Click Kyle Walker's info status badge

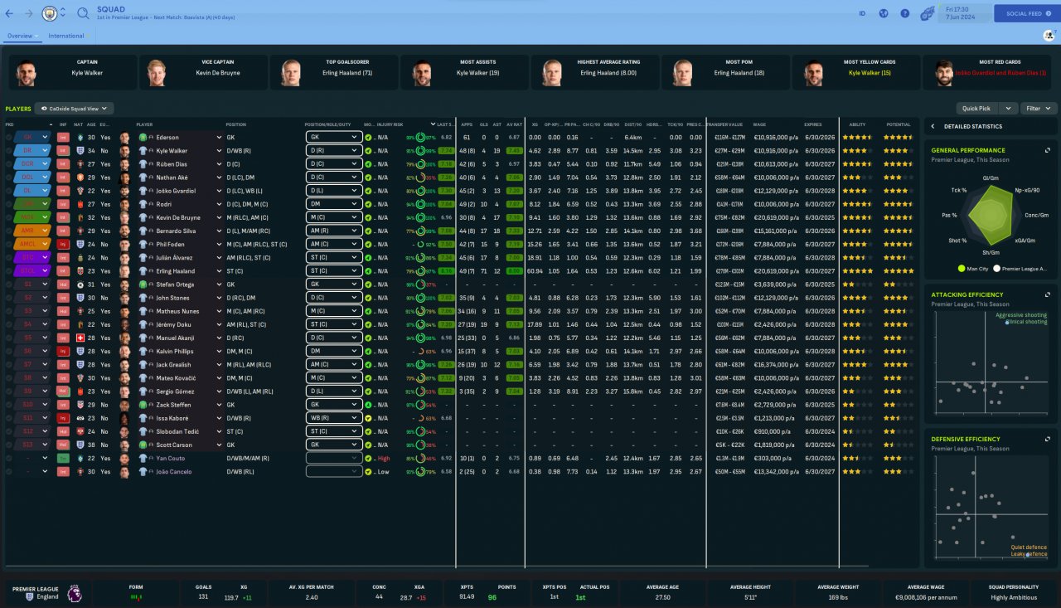(63, 151)
